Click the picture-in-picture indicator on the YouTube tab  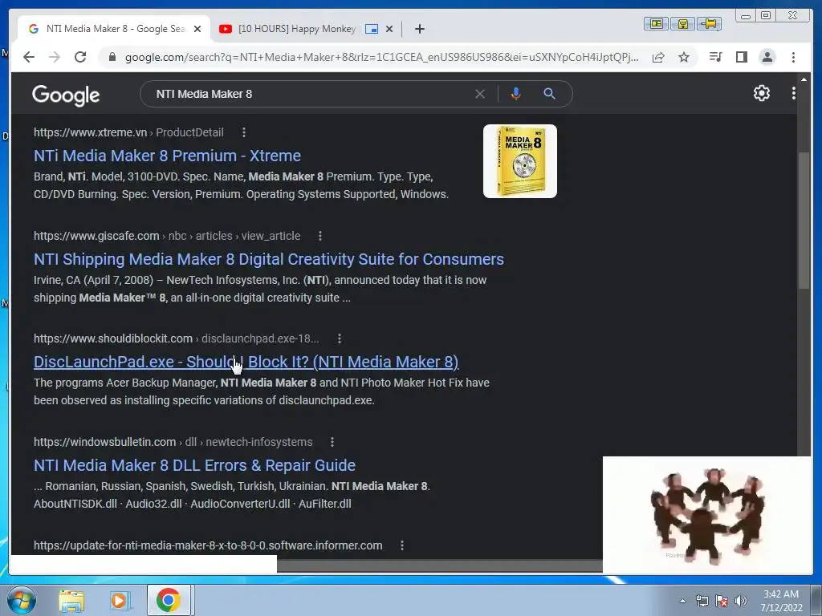[371, 29]
